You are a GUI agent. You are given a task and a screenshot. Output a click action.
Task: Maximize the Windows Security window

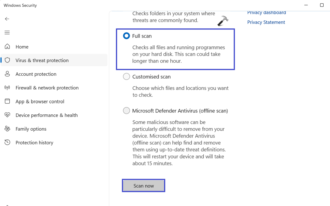(322, 5)
